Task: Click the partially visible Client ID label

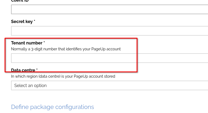Action: tap(20, 1)
